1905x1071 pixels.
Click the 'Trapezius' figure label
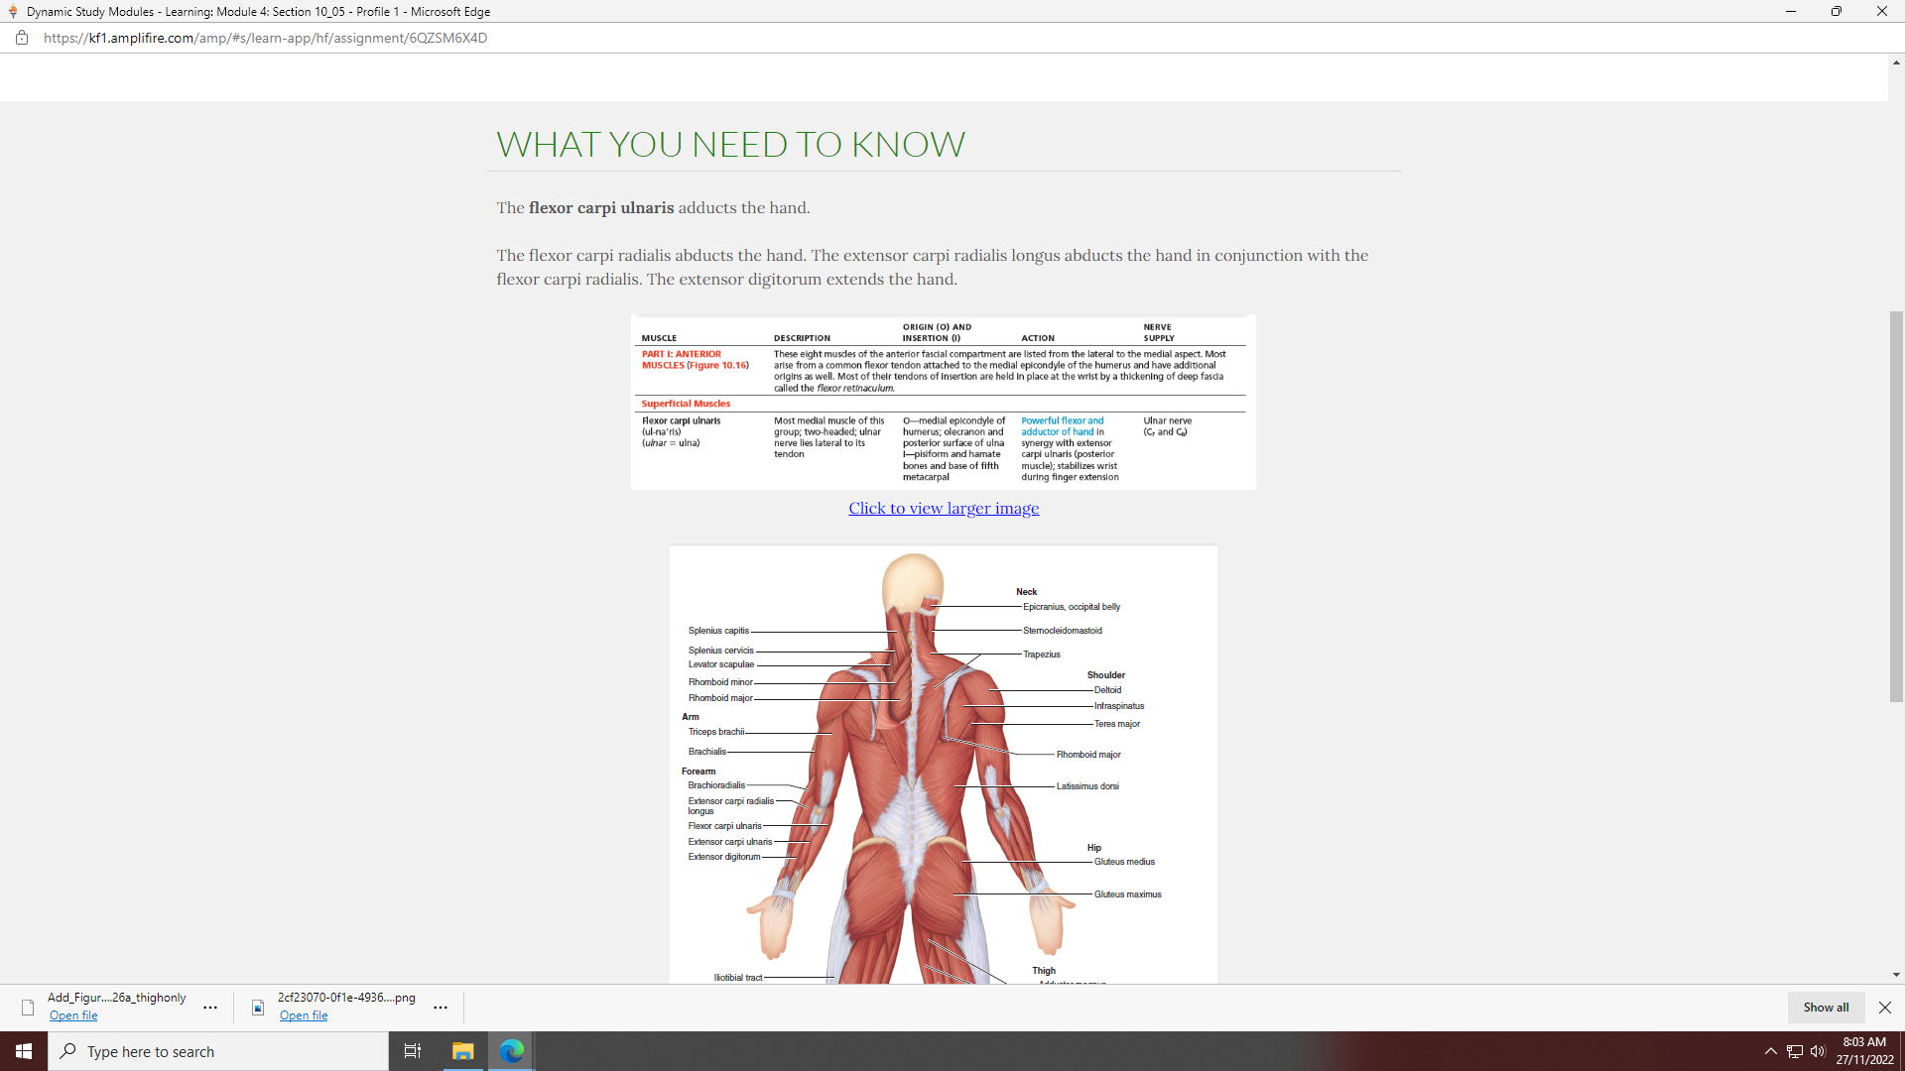coord(1042,654)
